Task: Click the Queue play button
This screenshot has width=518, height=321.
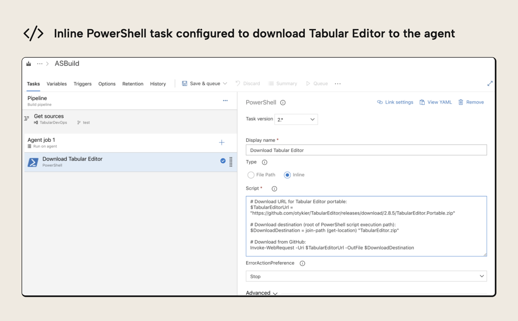Action: pyautogui.click(x=317, y=83)
